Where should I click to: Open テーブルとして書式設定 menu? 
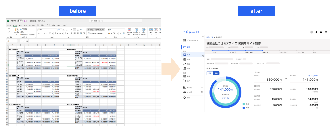coord(137,32)
